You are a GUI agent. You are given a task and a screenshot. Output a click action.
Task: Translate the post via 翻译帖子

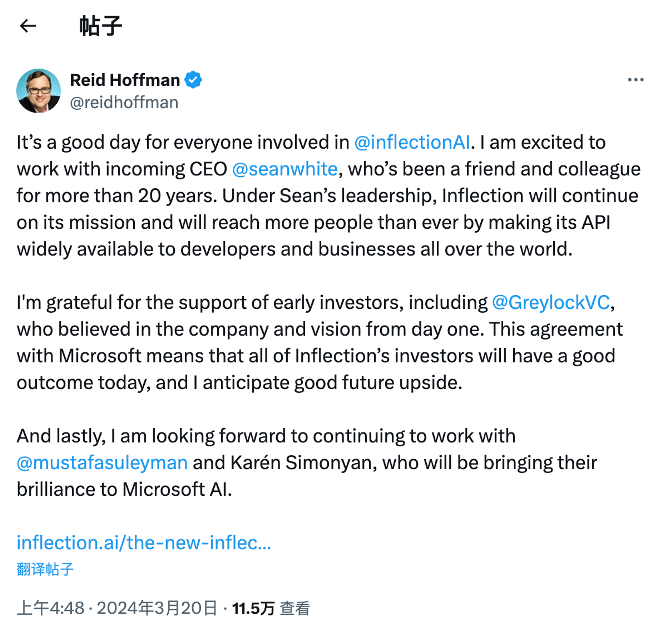click(x=45, y=569)
